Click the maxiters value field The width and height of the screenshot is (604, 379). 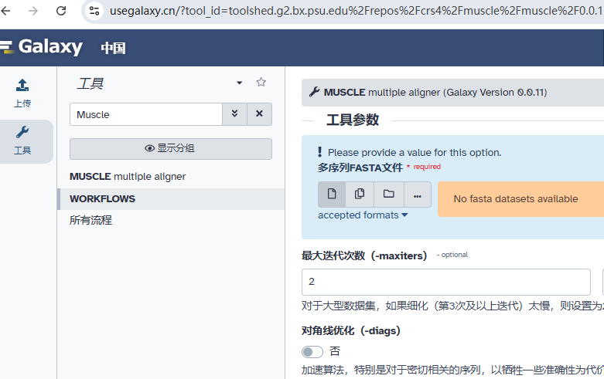click(445, 282)
